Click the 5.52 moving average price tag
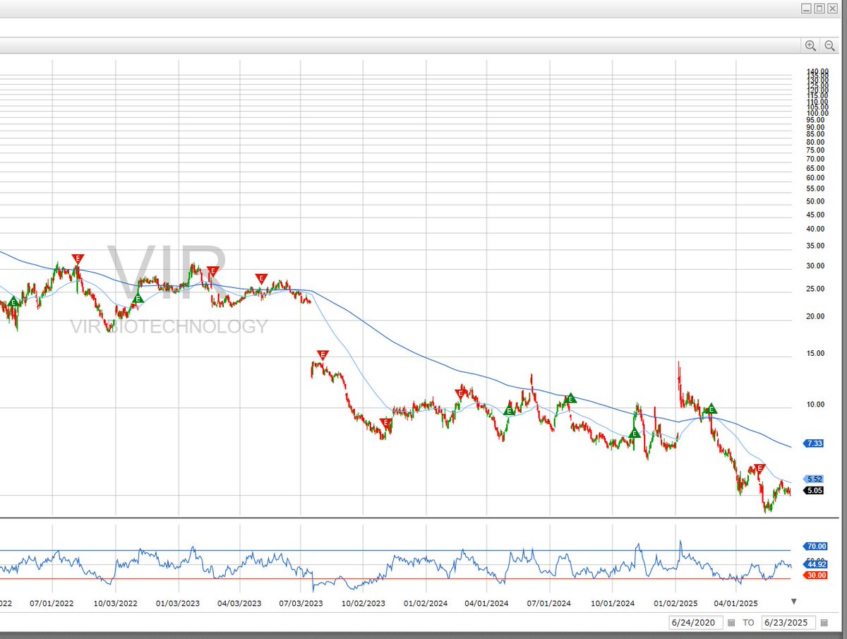Image resolution: width=847 pixels, height=639 pixels. (x=815, y=479)
